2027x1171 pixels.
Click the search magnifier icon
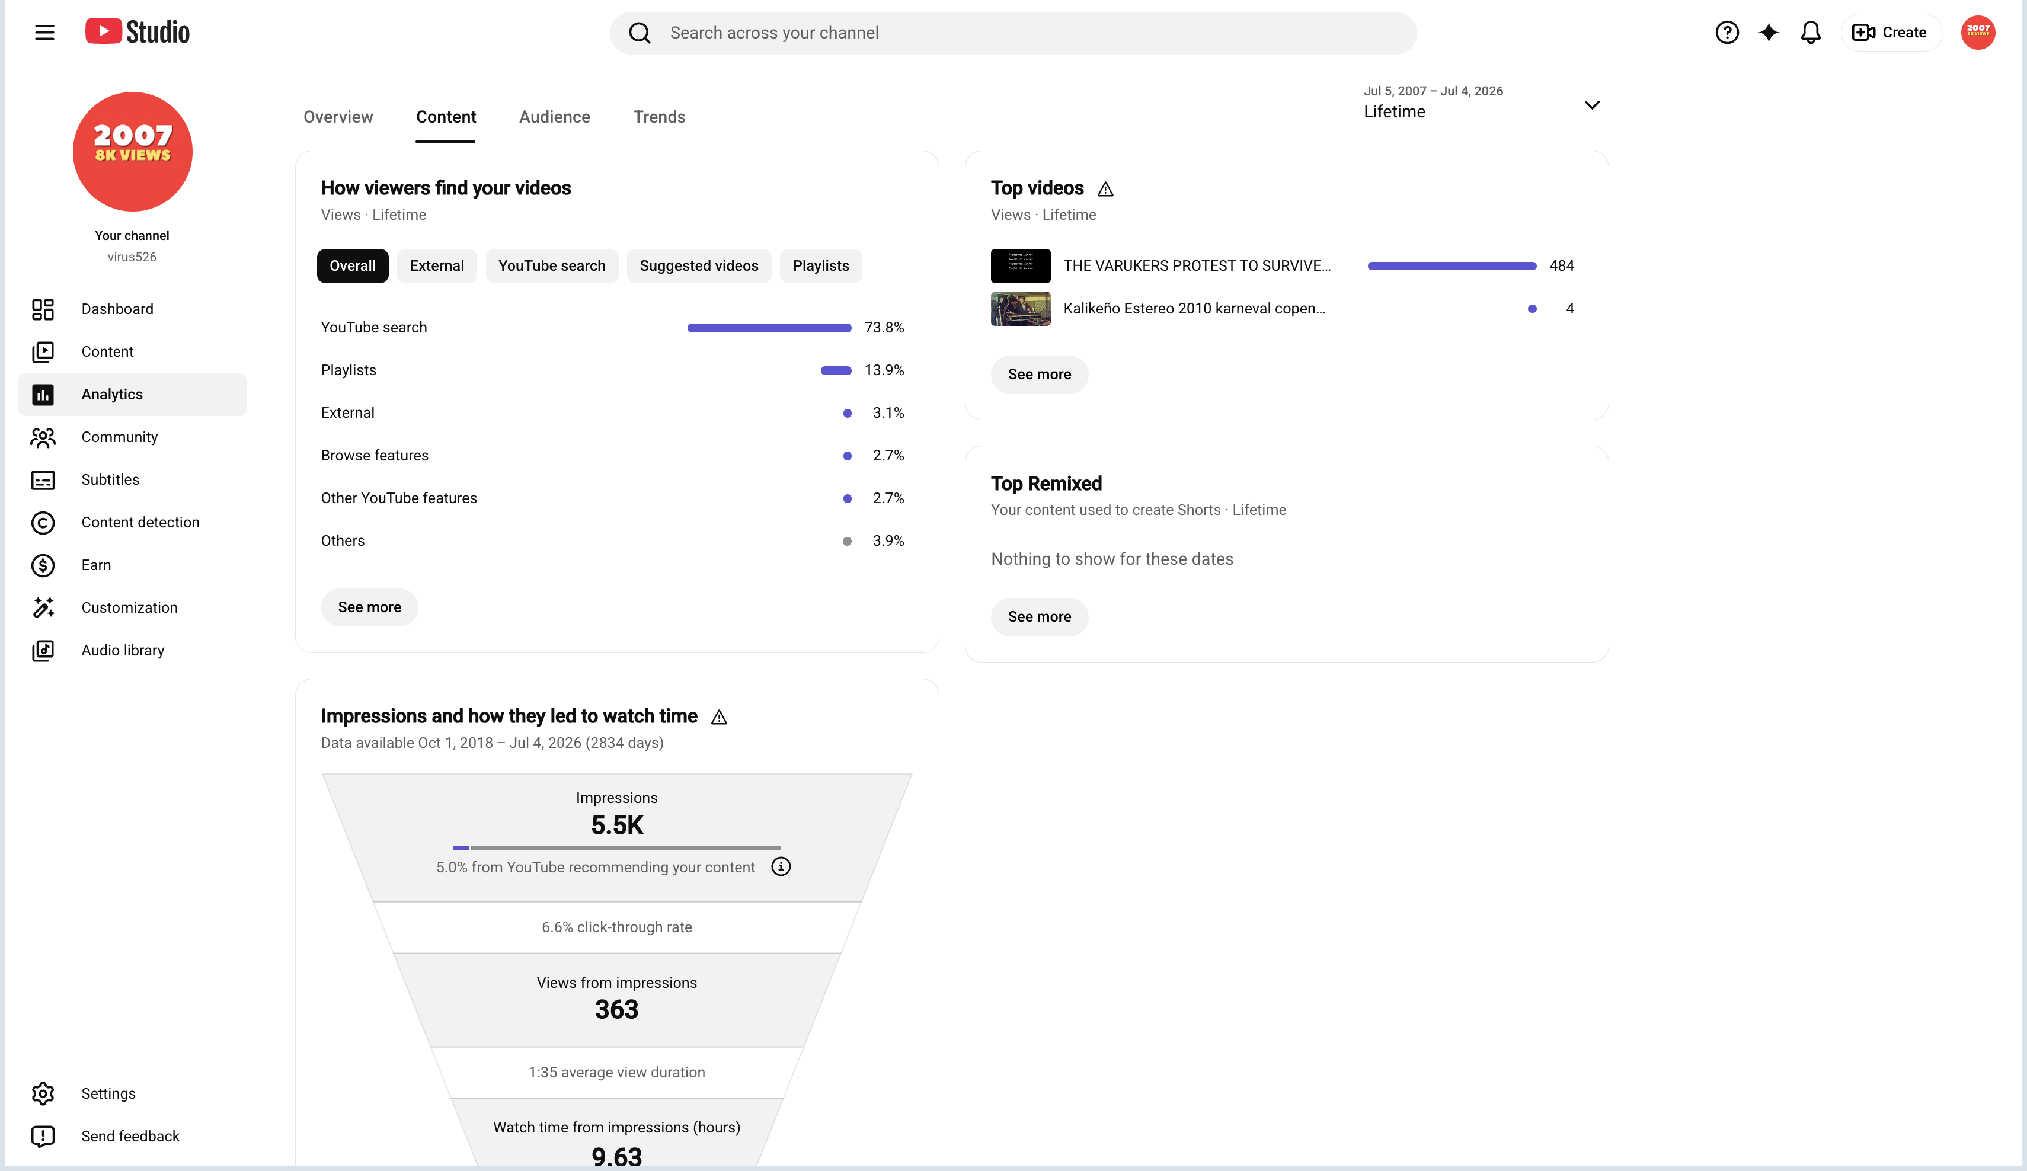(x=640, y=33)
